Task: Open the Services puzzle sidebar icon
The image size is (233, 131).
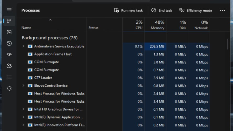Action: point(9,88)
